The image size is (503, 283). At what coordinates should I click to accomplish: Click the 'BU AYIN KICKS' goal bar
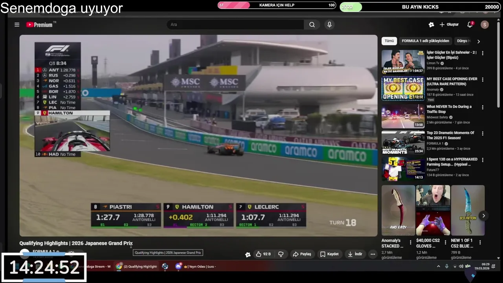tap(420, 7)
